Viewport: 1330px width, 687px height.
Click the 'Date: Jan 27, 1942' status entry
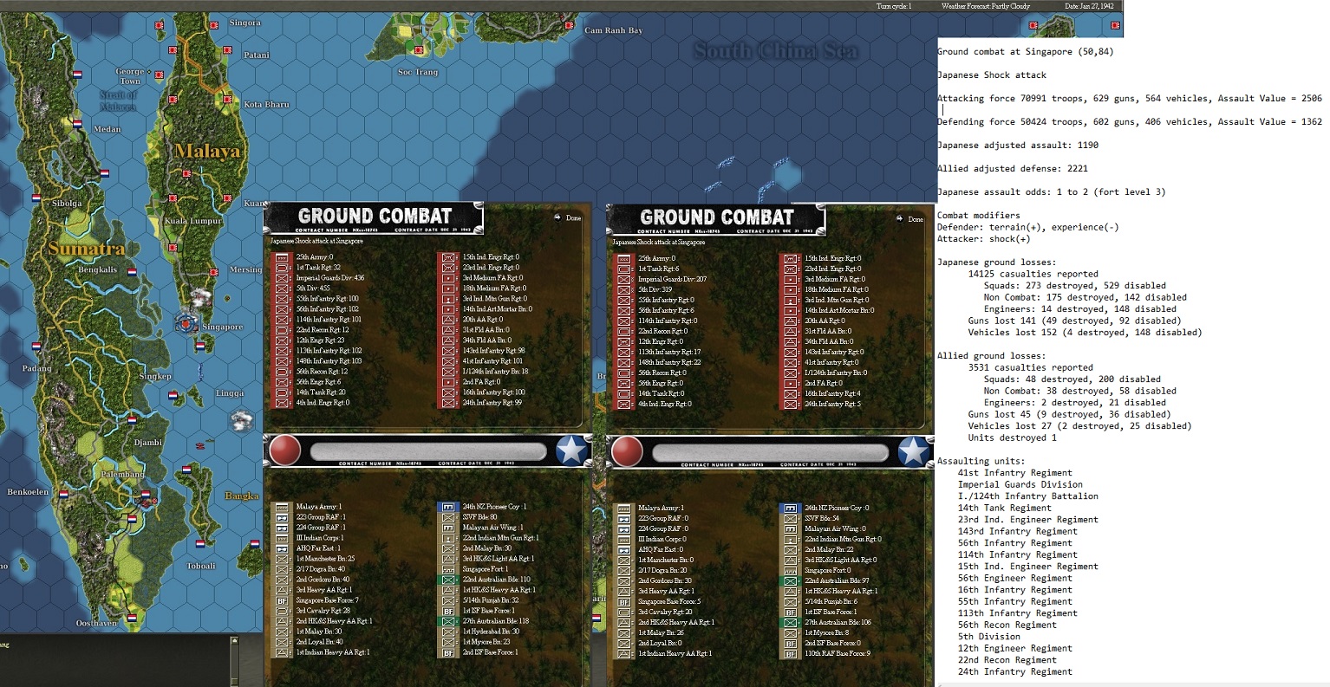(1092, 6)
